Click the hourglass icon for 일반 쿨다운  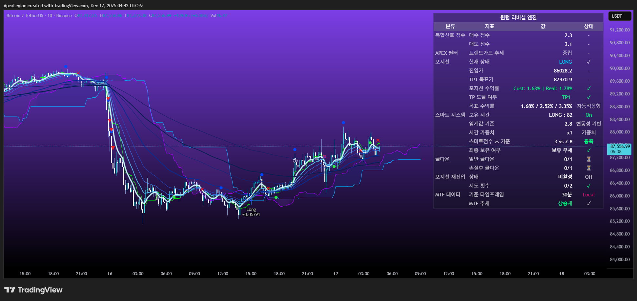pos(588,159)
